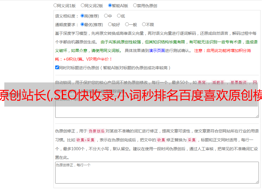This screenshot has width=262, height=189.
Task: Click the 股票配资 example keyword
Action: coord(239,82)
